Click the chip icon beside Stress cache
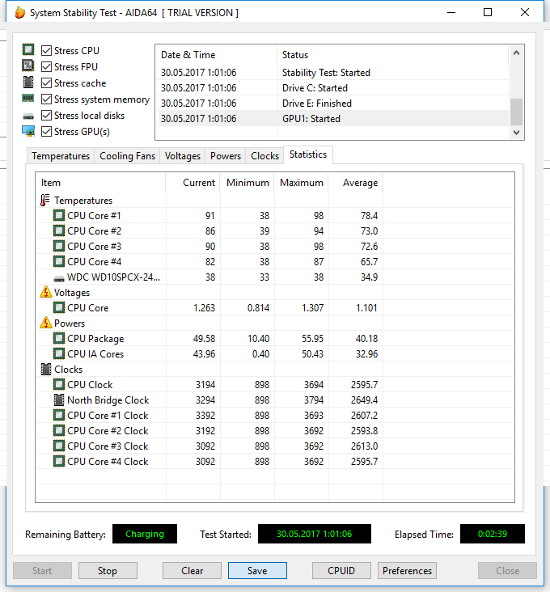This screenshot has height=592, width=550. pos(28,82)
